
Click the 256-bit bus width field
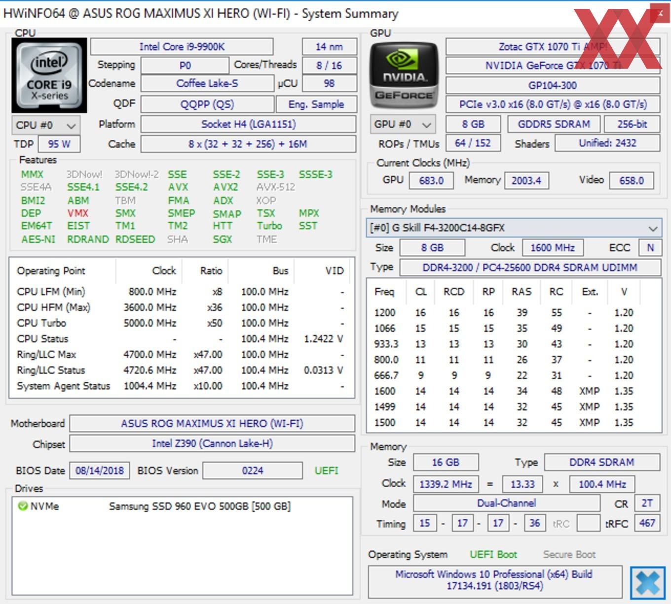click(x=632, y=124)
